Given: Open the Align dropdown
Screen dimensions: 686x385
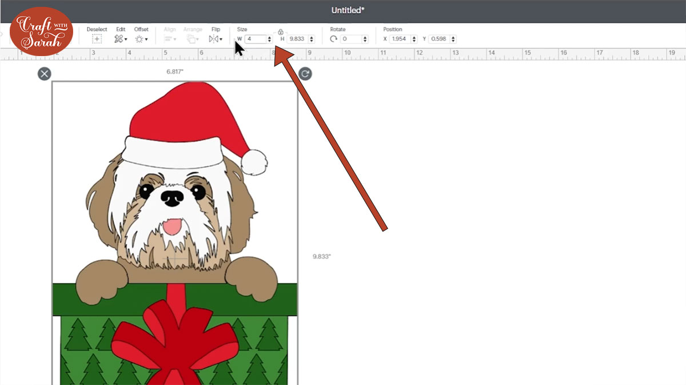Looking at the screenshot, I should pos(170,39).
